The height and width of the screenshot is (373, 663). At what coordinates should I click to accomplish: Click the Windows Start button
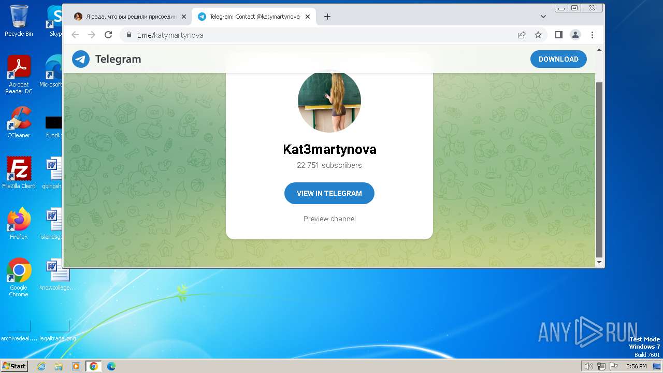click(x=14, y=366)
